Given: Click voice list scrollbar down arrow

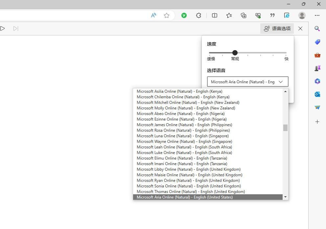Looking at the screenshot, I should pos(286,197).
